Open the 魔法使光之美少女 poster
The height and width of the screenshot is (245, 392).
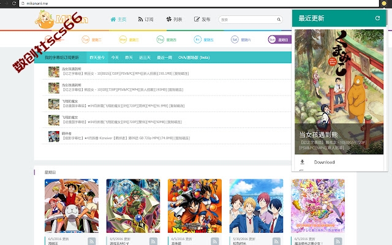(318, 206)
